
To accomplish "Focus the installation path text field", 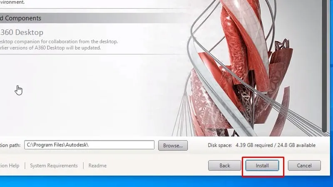I will pos(89,145).
